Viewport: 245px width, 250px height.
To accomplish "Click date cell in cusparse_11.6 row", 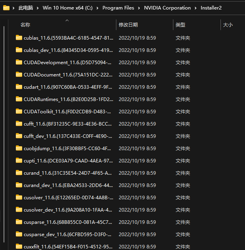I will (x=137, y=222).
